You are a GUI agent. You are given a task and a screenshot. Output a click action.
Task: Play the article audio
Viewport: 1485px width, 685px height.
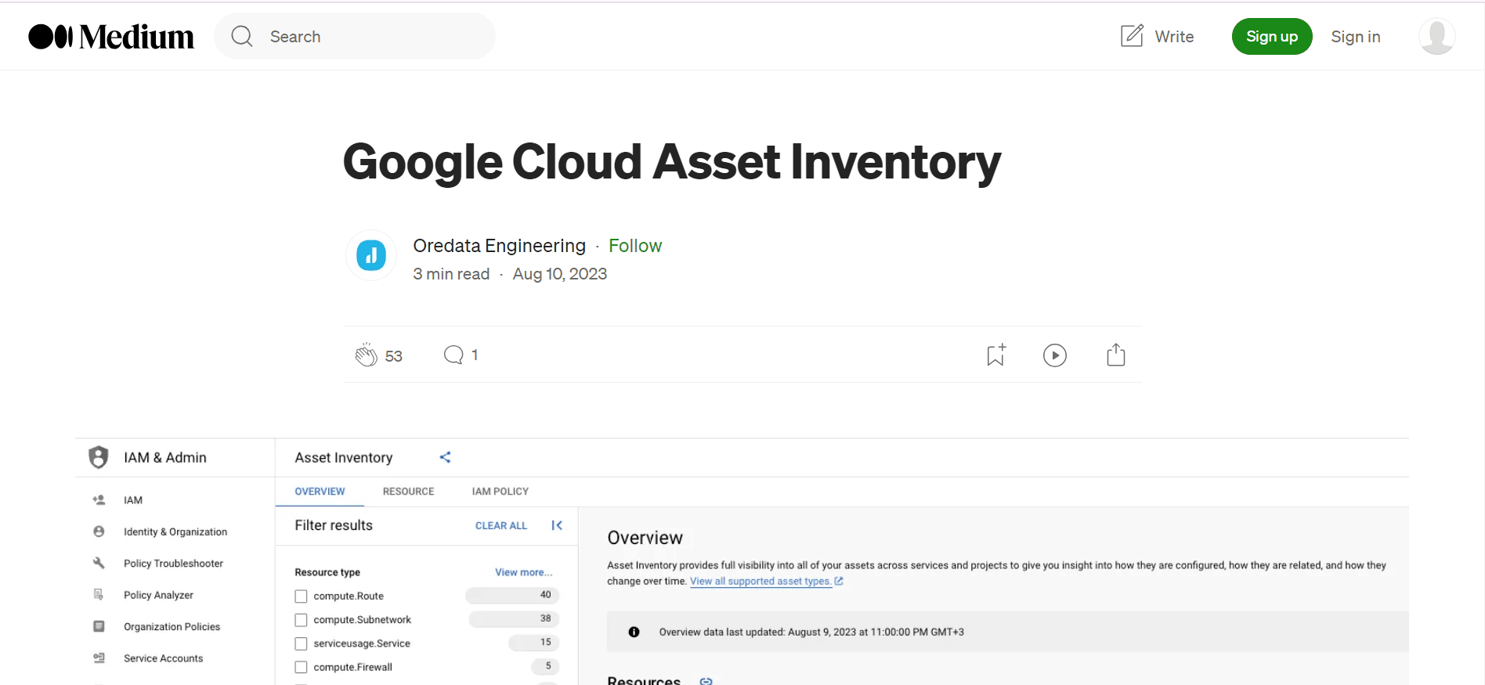pyautogui.click(x=1055, y=355)
